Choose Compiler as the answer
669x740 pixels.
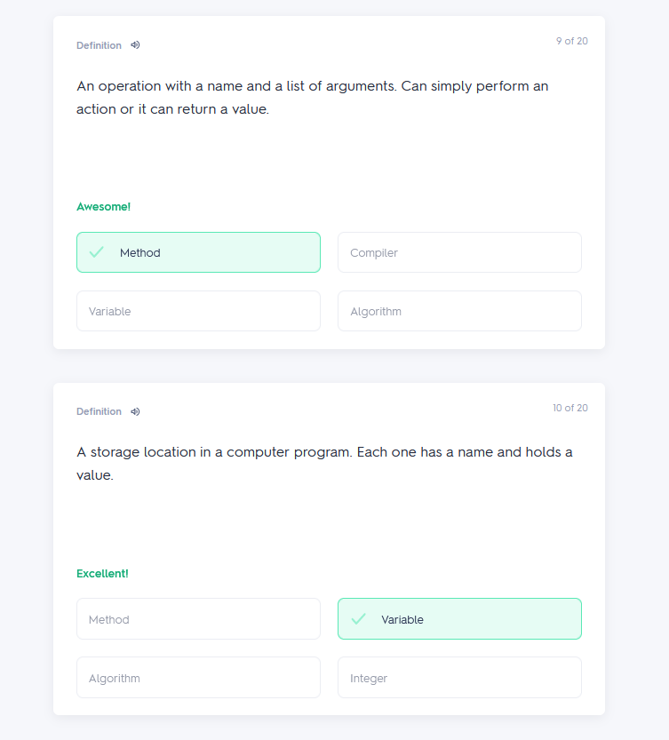coord(459,252)
